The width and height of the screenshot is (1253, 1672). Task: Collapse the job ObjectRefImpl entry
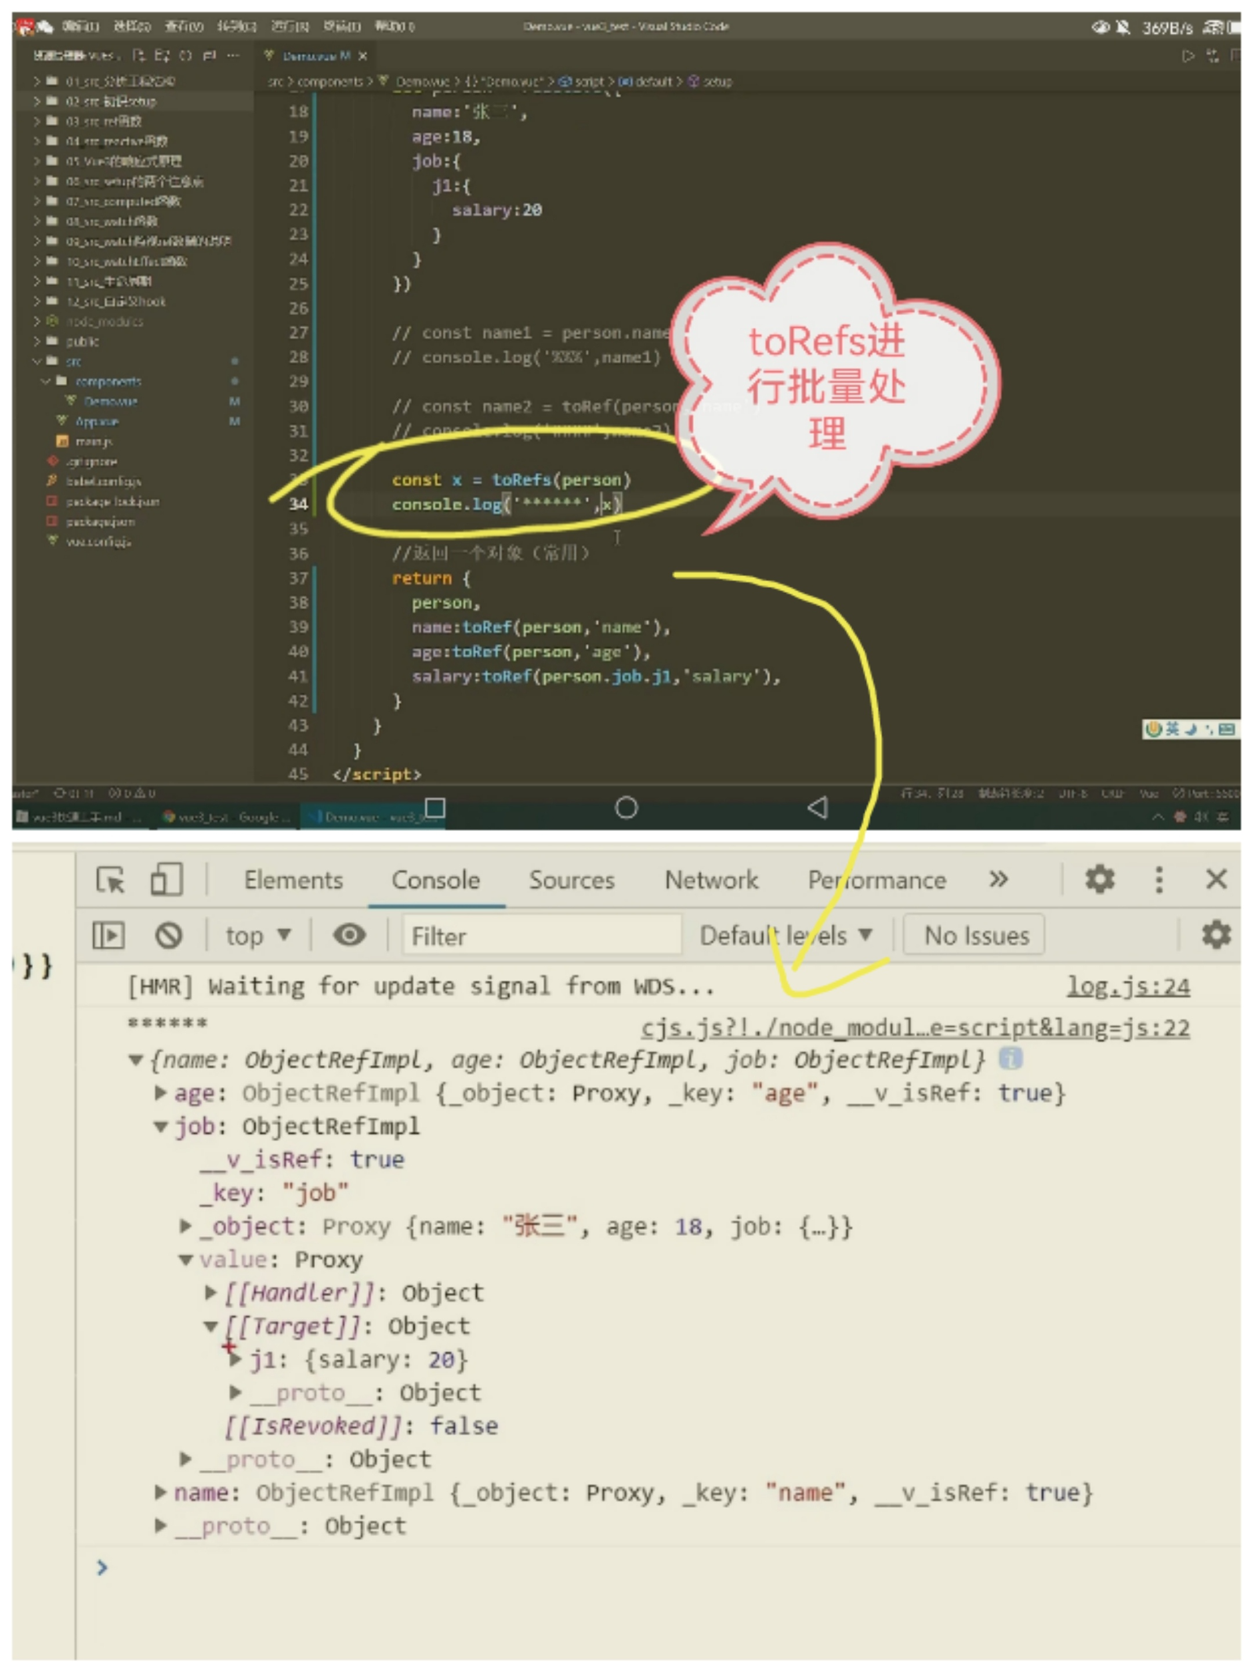160,1126
